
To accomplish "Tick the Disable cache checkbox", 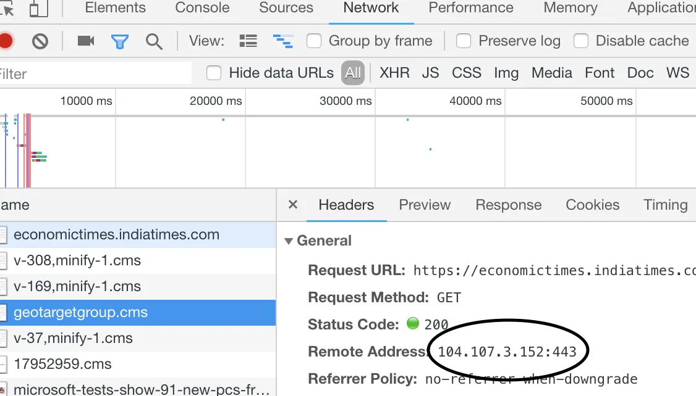I will [x=581, y=41].
